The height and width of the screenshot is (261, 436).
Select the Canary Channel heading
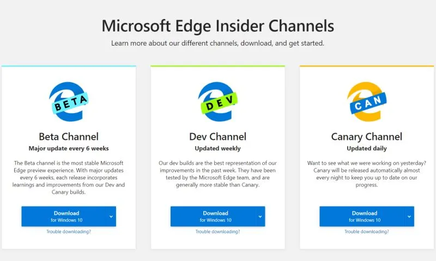[x=366, y=136]
